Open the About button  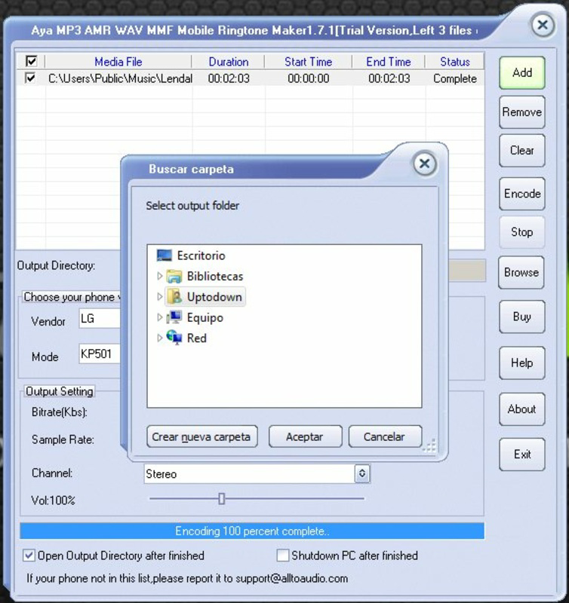pos(522,409)
